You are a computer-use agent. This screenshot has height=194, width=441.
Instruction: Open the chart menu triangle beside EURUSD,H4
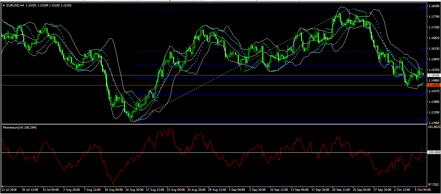(x=4, y=5)
